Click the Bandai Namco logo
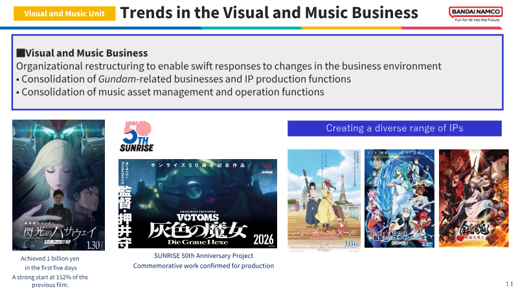The image size is (518, 291). (x=476, y=14)
